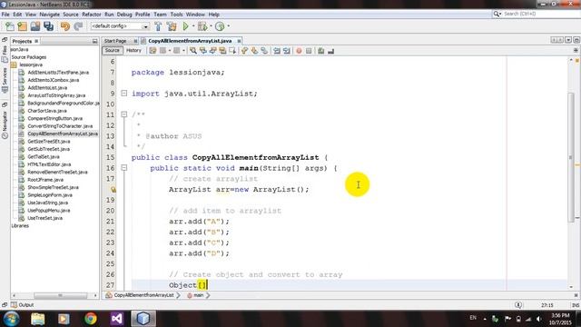Click the Previous Bookmark icon
Image resolution: width=581 pixels, height=327 pixels.
244,51
